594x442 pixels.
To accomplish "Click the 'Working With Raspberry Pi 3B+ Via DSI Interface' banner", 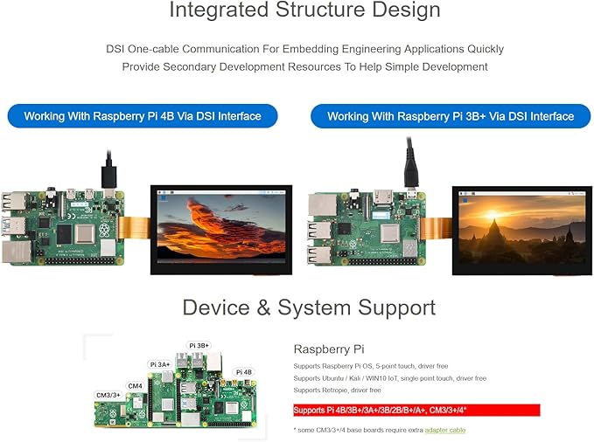I will 451,116.
